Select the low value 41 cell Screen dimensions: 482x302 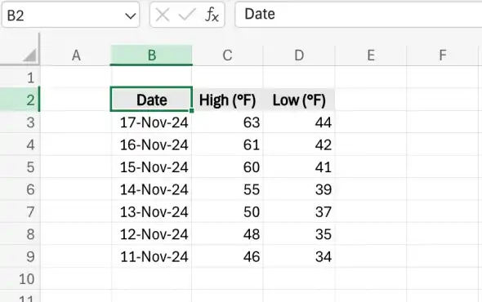299,167
